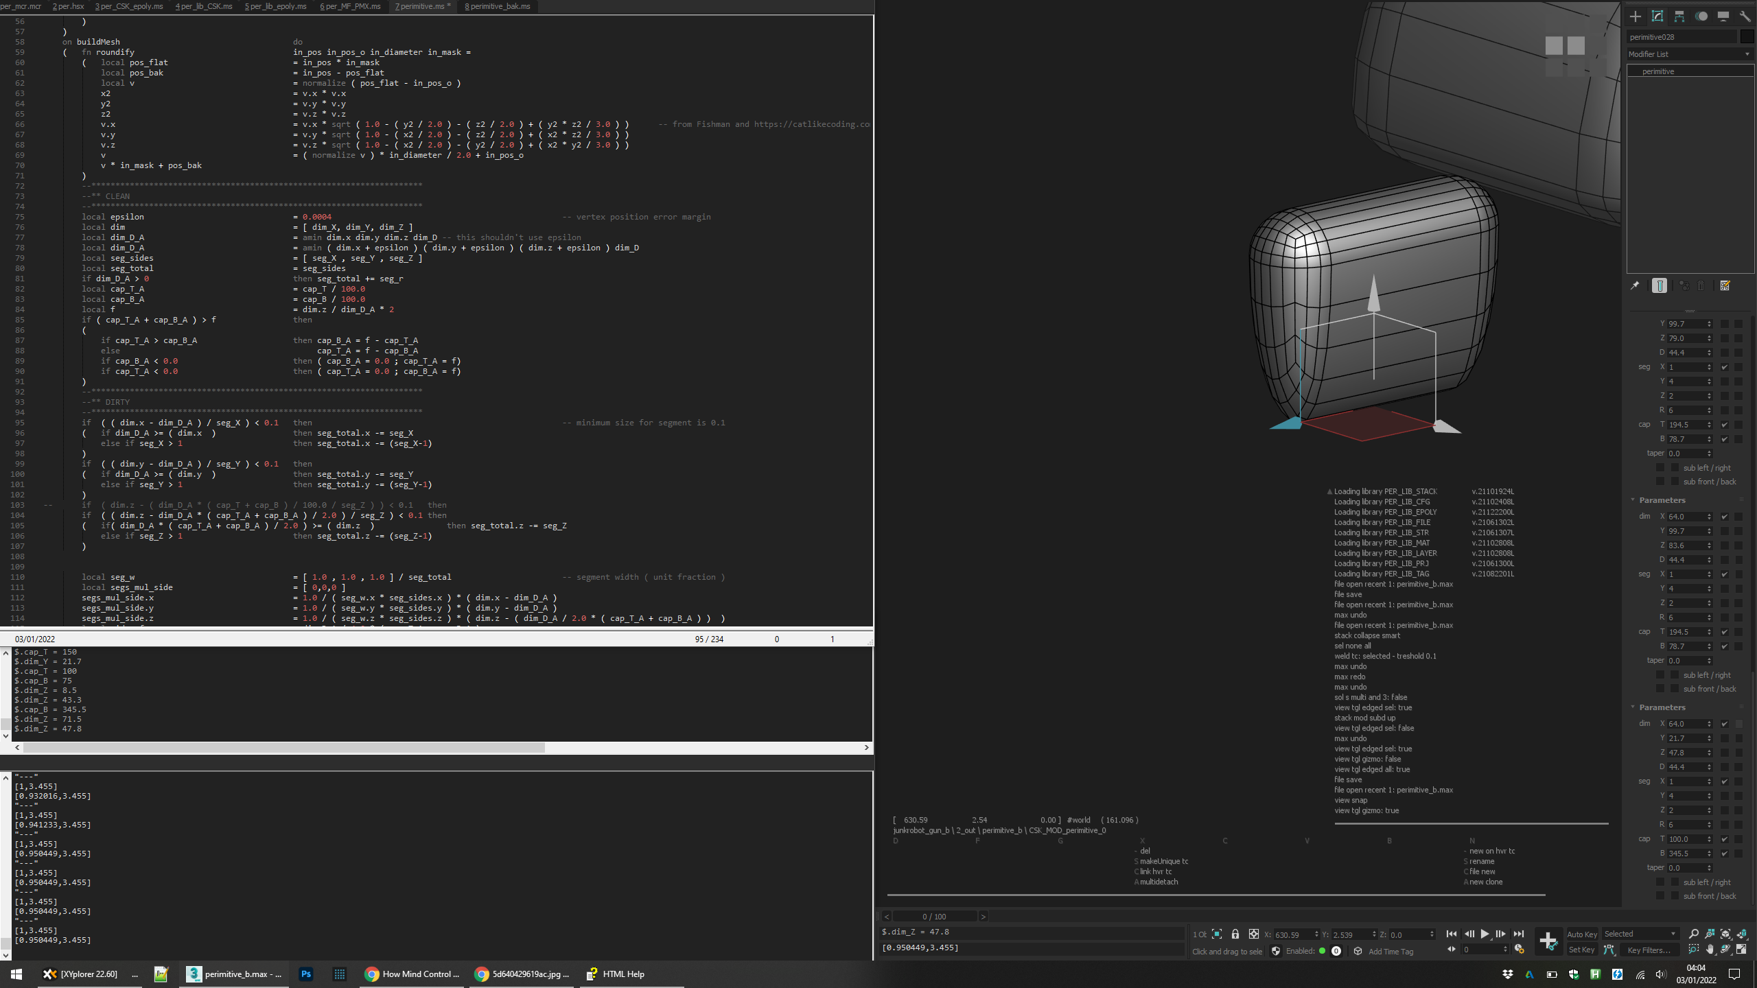
Task: Click Next Frame icon
Action: tap(1501, 934)
